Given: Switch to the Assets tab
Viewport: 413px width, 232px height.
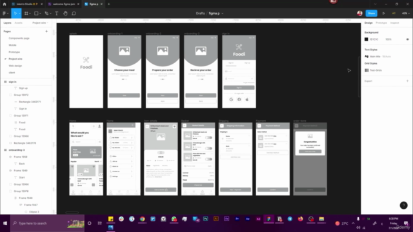Looking at the screenshot, I should pos(19,23).
